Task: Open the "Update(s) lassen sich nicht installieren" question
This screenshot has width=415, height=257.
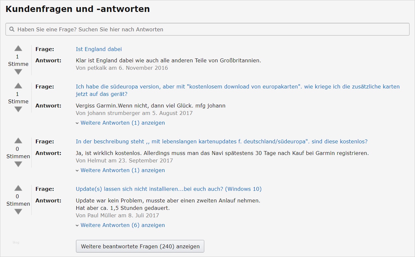Action: (x=169, y=189)
